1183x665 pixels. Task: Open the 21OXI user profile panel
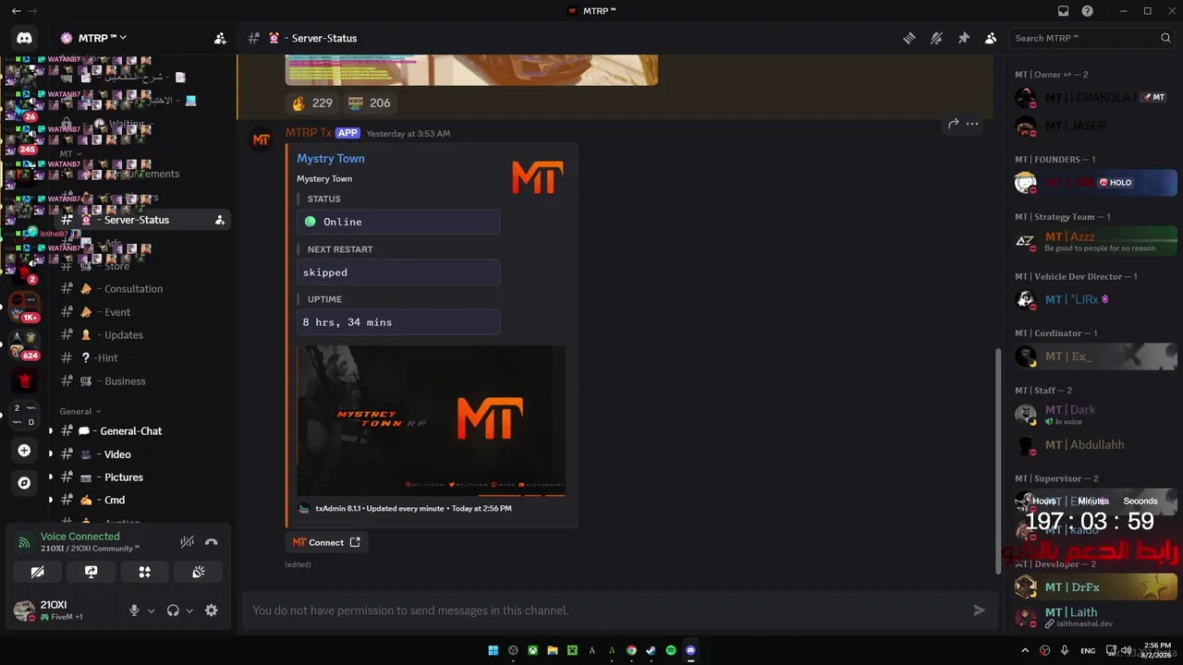tap(63, 610)
